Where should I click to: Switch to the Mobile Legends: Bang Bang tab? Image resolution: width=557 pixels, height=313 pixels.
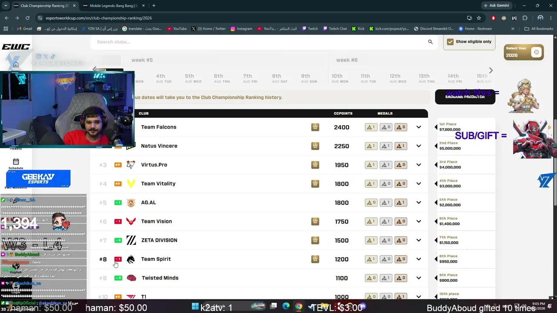coord(114,6)
